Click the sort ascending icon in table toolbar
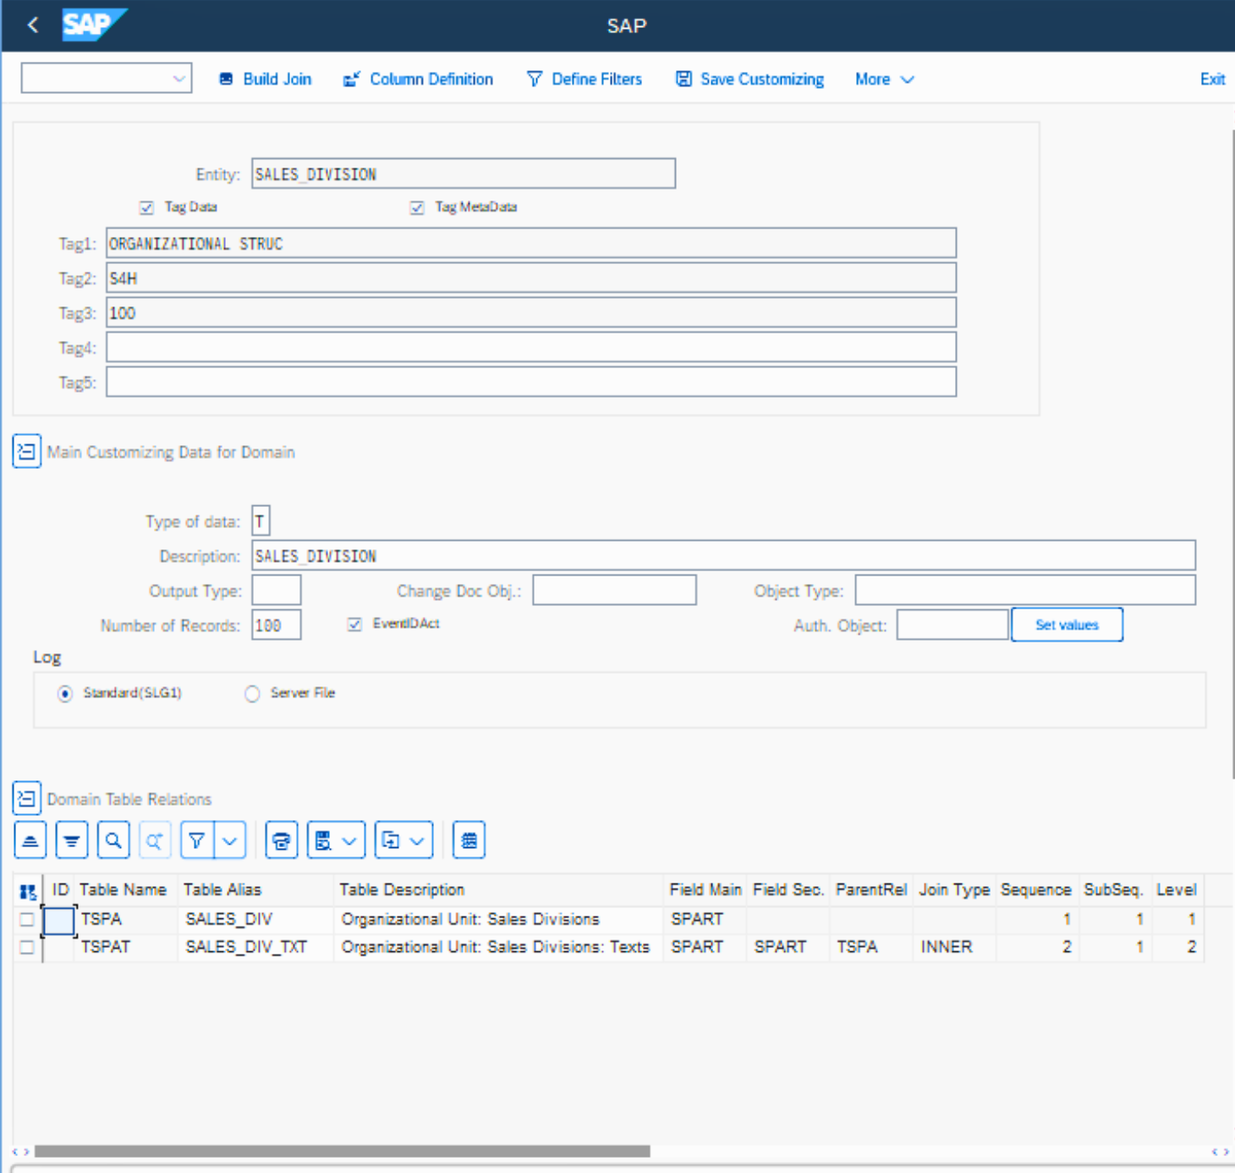The width and height of the screenshot is (1235, 1173). (x=30, y=840)
